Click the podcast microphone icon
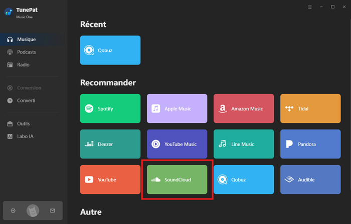The height and width of the screenshot is (224, 351). tap(10, 52)
